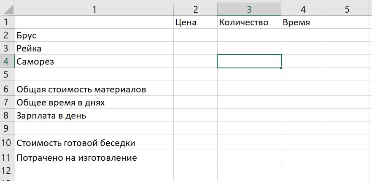Select the Брус cell
The height and width of the screenshot is (181, 372).
(x=94, y=35)
